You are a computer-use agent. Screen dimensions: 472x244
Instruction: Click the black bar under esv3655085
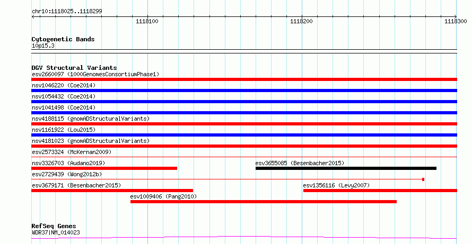coord(346,168)
